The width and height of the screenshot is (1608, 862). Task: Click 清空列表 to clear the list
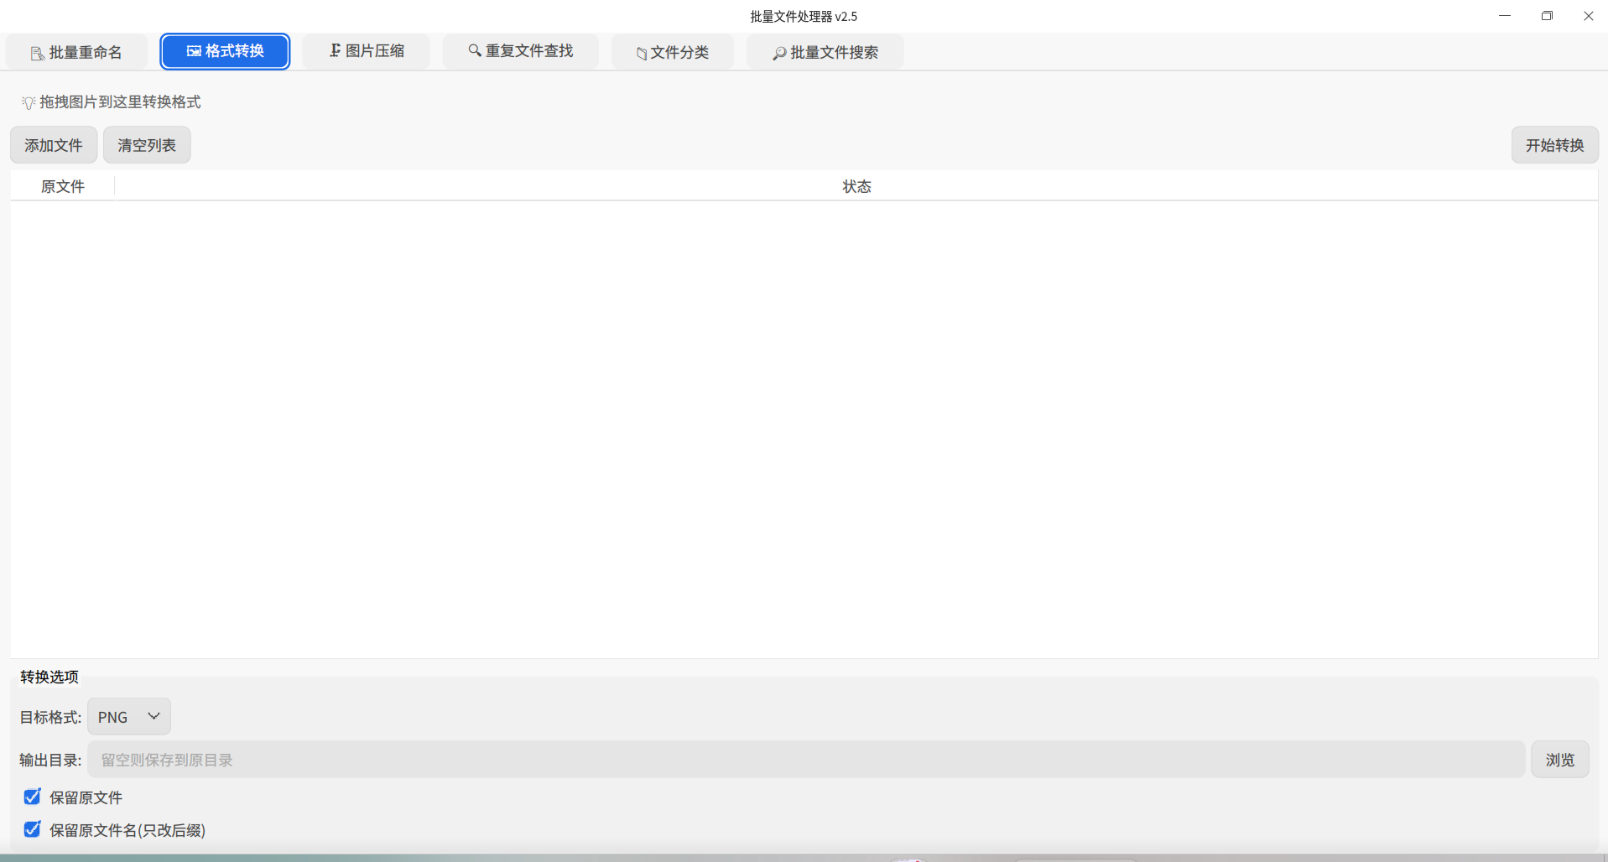pos(147,145)
